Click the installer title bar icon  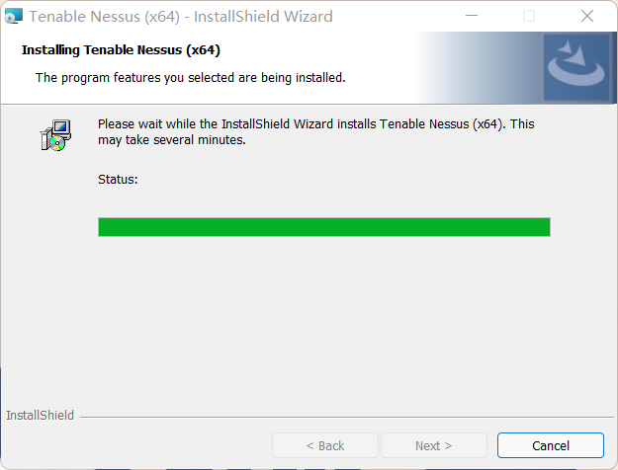pyautogui.click(x=14, y=17)
